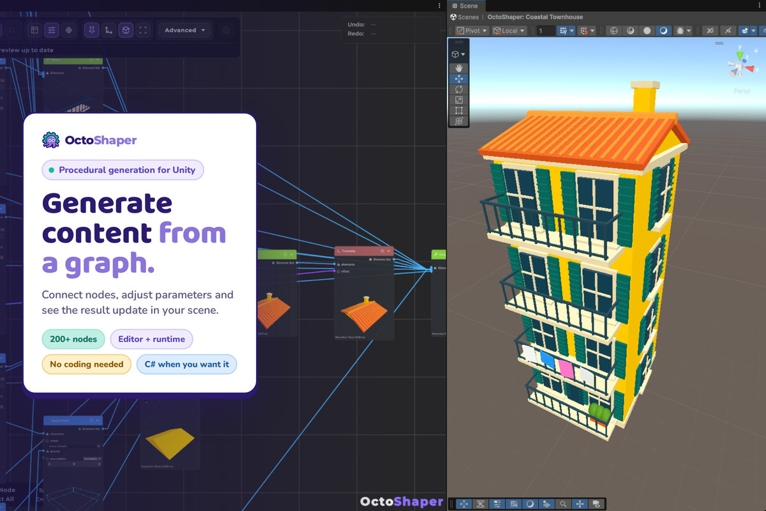Screen dimensions: 766x511
Task: Click the target focus icon in graph toolbar
Action: pyautogui.click(x=69, y=30)
